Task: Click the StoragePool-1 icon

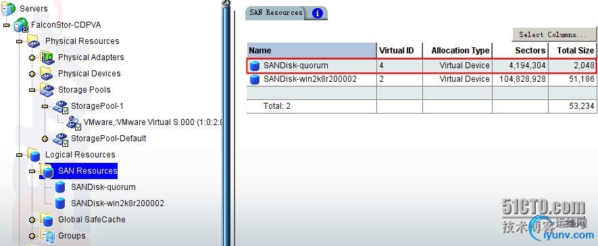Action: [x=60, y=106]
